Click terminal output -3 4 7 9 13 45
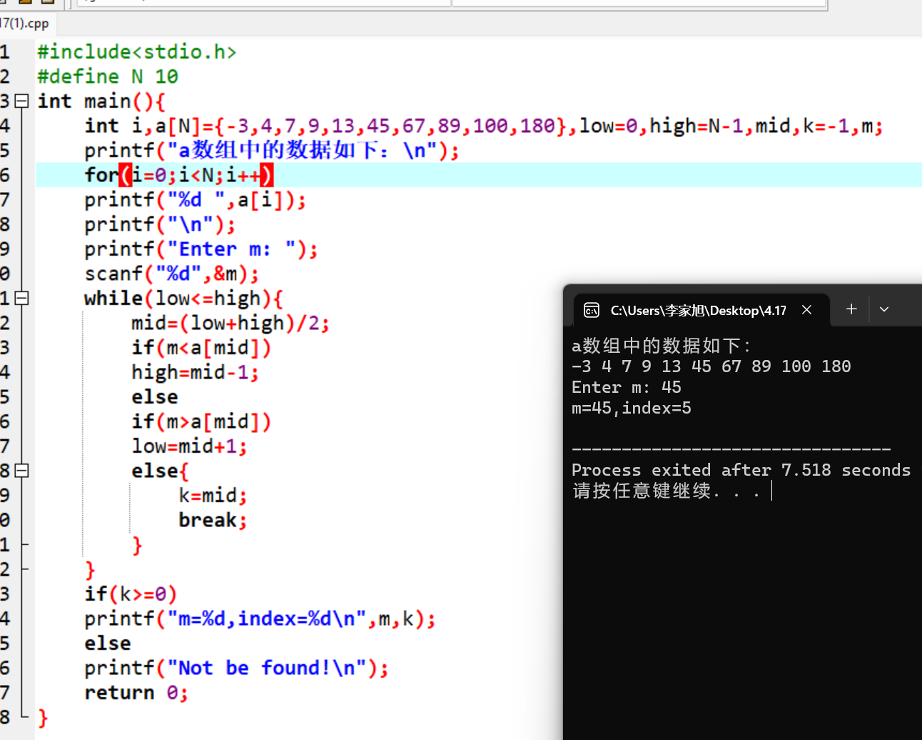922x740 pixels. point(711,366)
